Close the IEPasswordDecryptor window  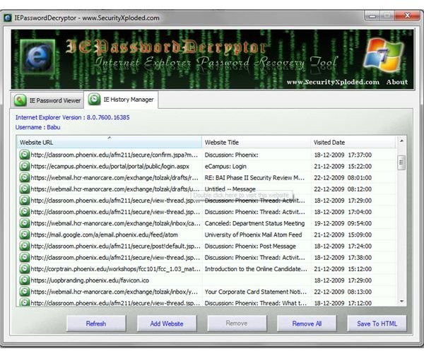coord(407,16)
